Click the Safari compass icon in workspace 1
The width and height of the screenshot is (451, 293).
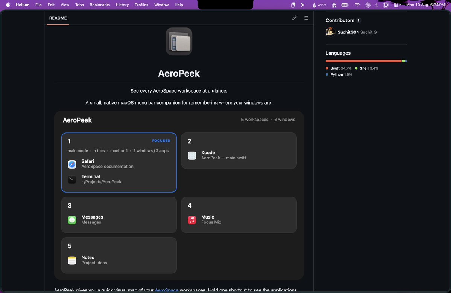pyautogui.click(x=72, y=164)
